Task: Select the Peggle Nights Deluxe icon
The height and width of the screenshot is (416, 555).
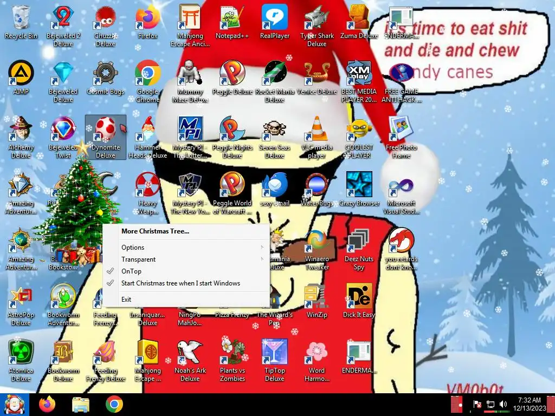Action: point(232,137)
